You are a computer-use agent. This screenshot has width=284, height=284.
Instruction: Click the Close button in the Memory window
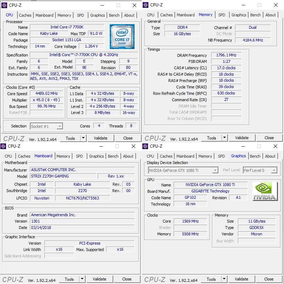(269, 138)
